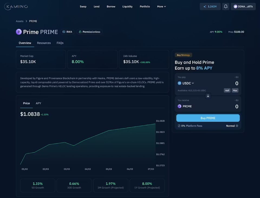Open the USDC token selector dropdown
Image resolution: width=260 pixels, height=198 pixels.
point(186,83)
